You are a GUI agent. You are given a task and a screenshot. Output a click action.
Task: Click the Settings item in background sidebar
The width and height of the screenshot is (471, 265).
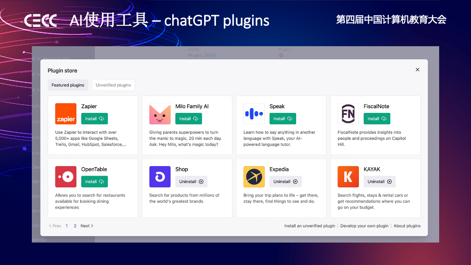click(39, 240)
